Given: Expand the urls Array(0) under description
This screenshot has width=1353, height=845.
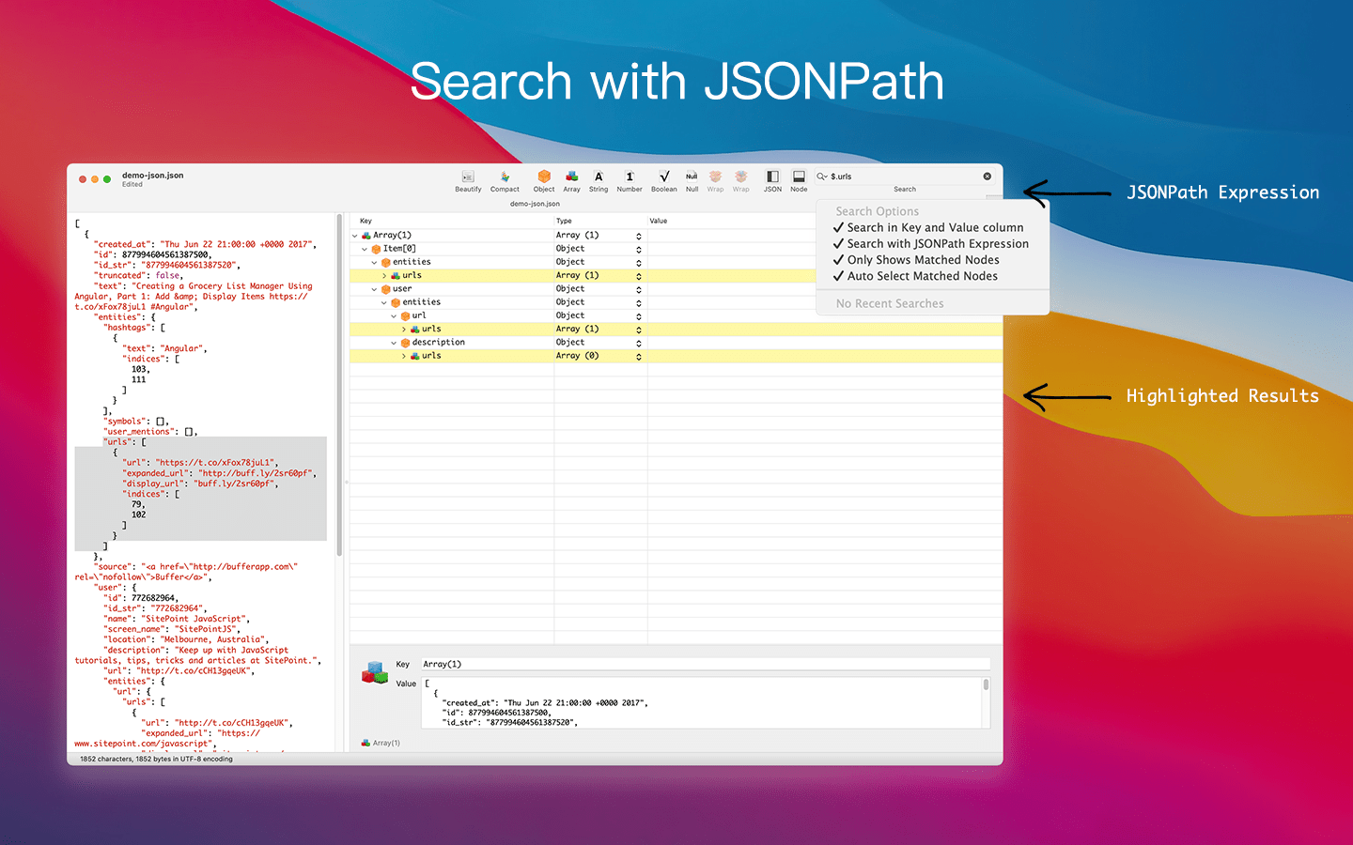Looking at the screenshot, I should tap(404, 355).
